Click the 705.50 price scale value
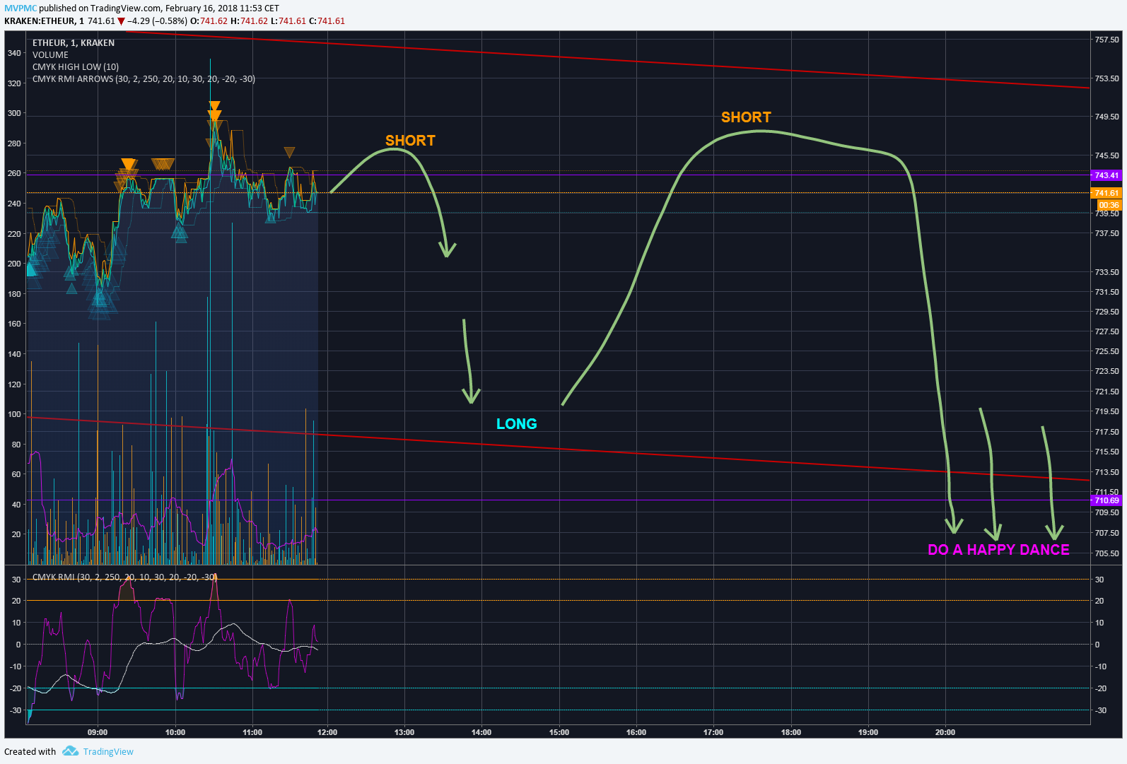Screen dimensions: 1127x764 tap(1107, 553)
